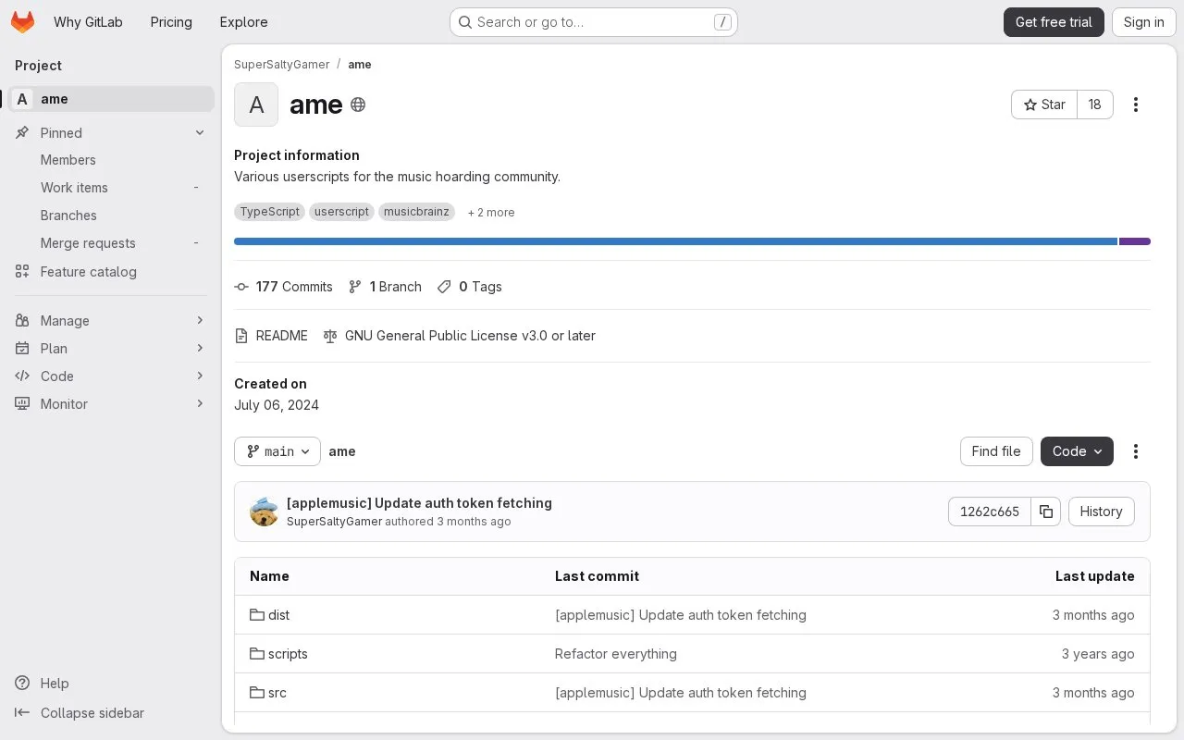This screenshot has height=740, width=1184.
Task: Open project actions kebab menu beside Star
Action: (x=1136, y=105)
